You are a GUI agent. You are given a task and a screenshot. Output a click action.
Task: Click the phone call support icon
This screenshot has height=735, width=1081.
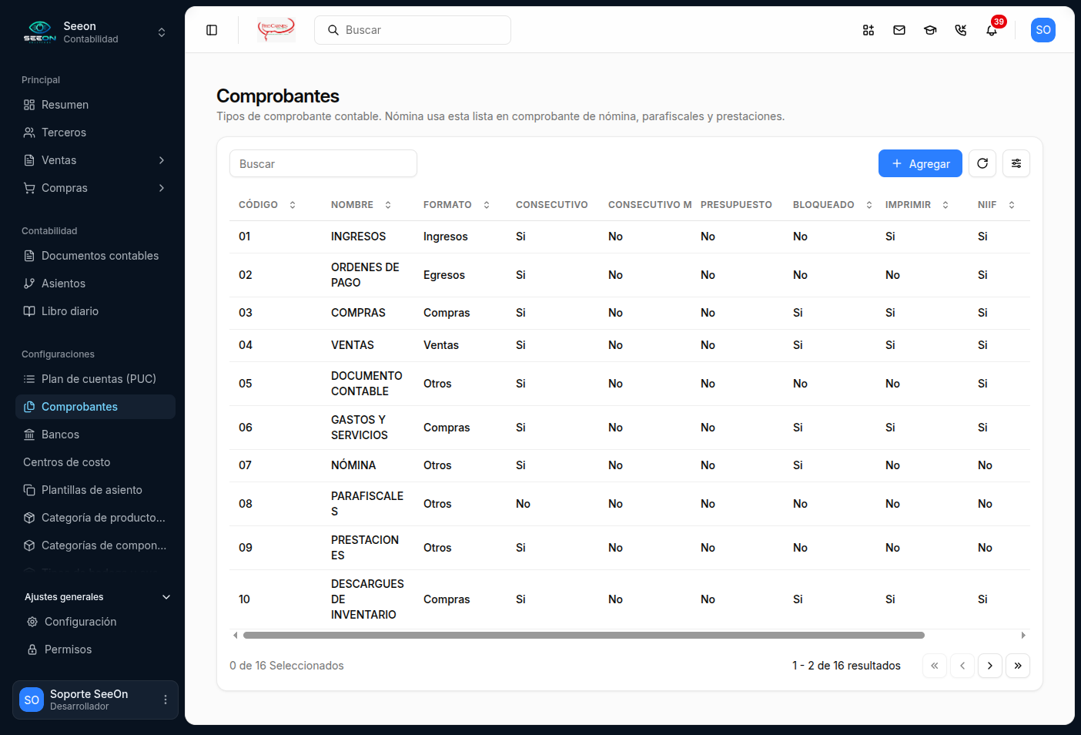click(961, 30)
